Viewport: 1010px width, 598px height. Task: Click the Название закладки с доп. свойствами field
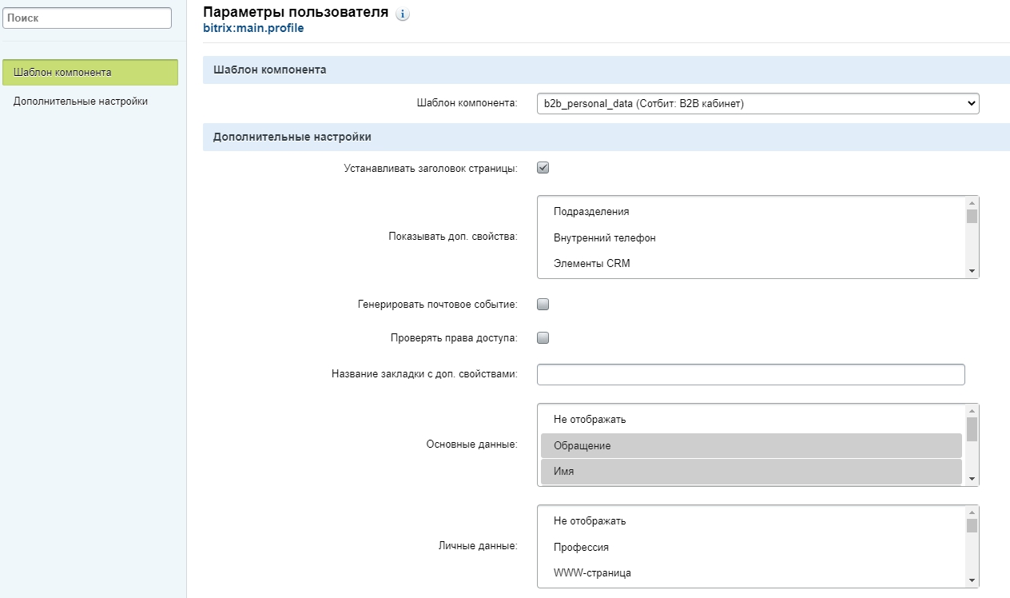tap(751, 374)
